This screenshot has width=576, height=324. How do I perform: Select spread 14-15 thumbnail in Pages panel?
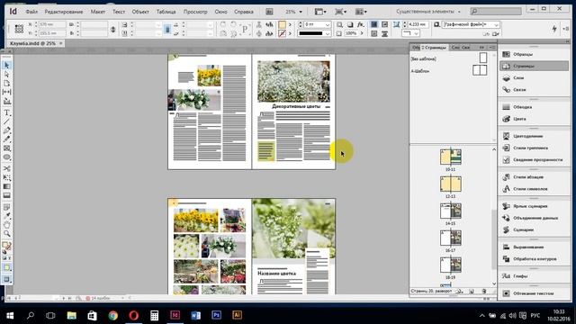click(x=450, y=211)
